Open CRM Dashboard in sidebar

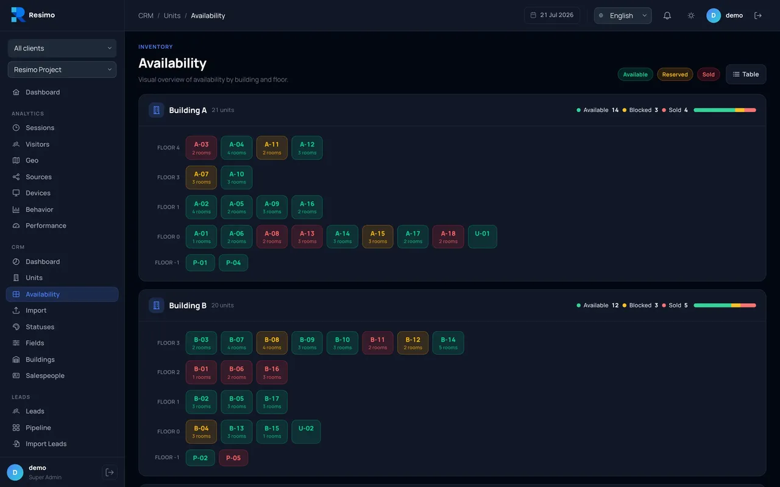click(x=62, y=262)
